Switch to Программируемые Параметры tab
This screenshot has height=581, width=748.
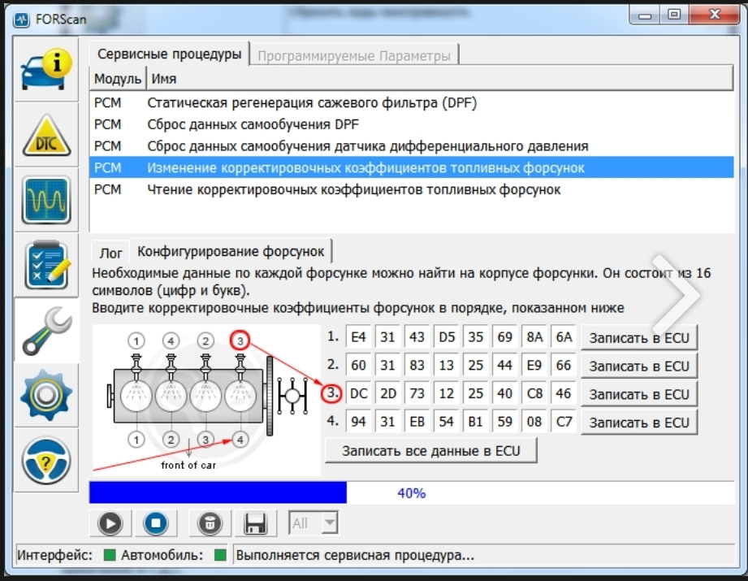(354, 56)
